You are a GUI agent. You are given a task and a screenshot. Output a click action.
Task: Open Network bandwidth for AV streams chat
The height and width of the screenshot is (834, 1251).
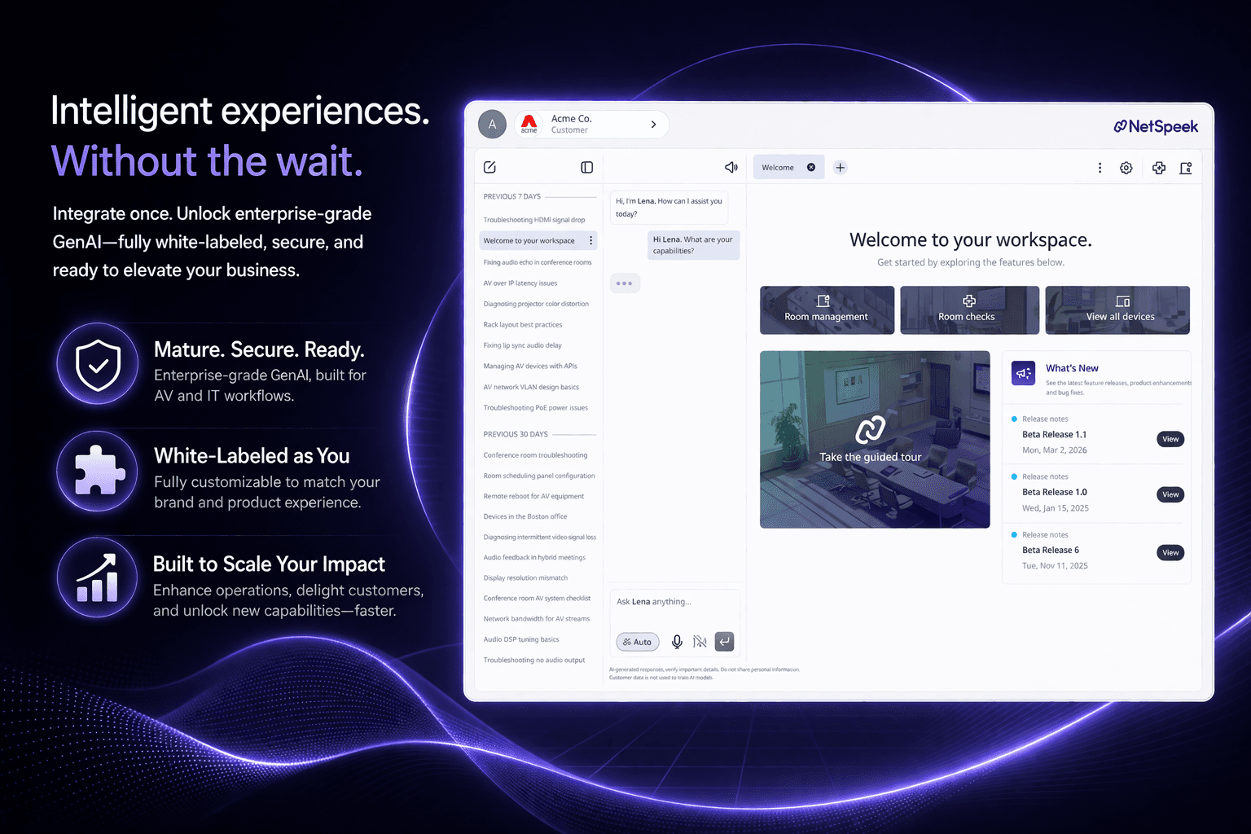tap(537, 619)
